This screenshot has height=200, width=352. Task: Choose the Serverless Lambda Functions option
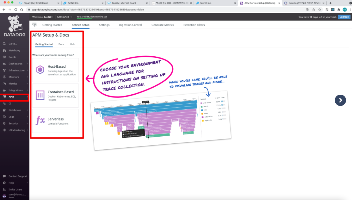tap(55, 121)
